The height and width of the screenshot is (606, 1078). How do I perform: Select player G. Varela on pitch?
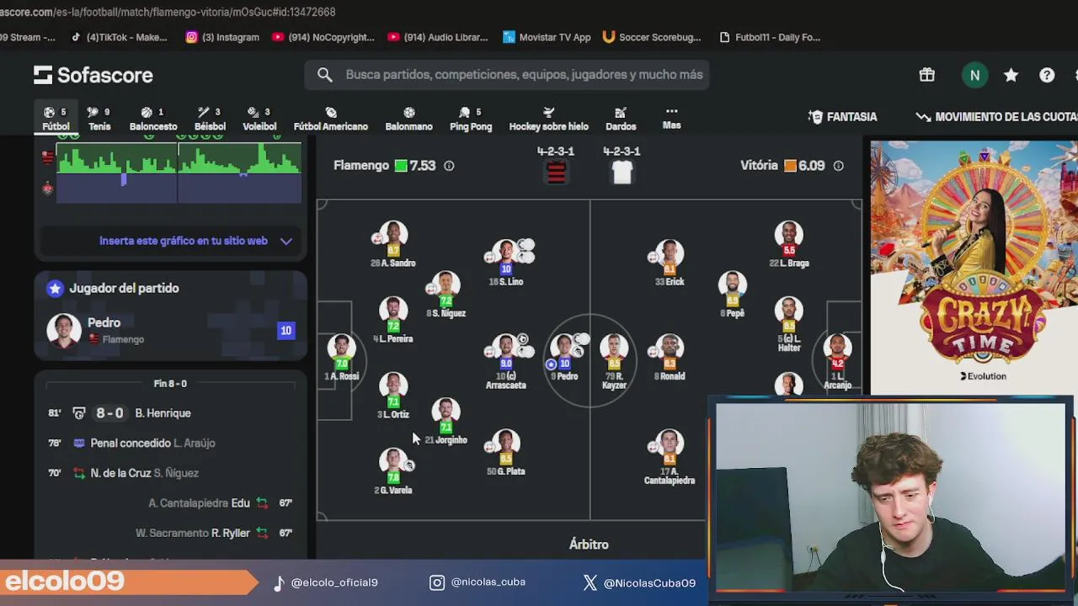[x=393, y=471]
